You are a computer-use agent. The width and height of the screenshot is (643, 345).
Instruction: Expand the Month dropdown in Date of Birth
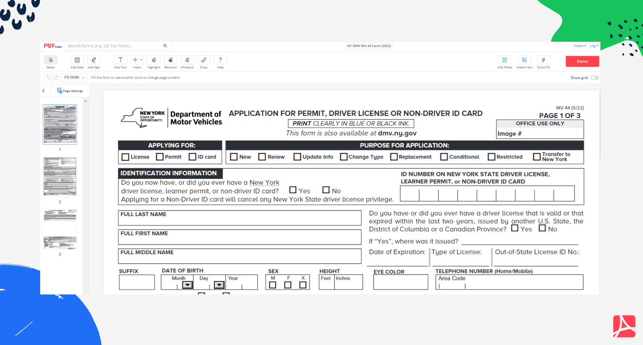pyautogui.click(x=187, y=285)
